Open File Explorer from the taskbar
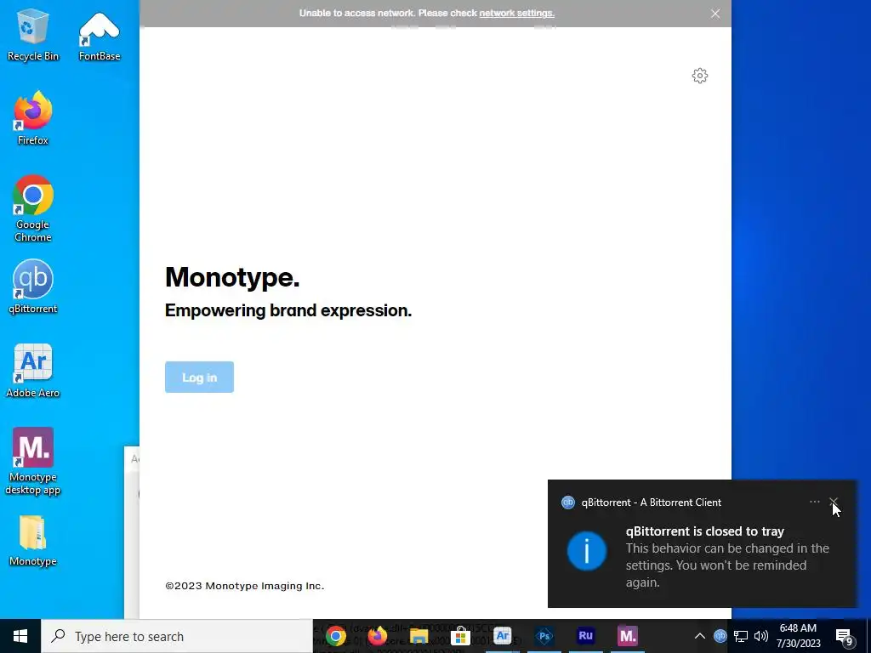Image resolution: width=871 pixels, height=653 pixels. 419,636
